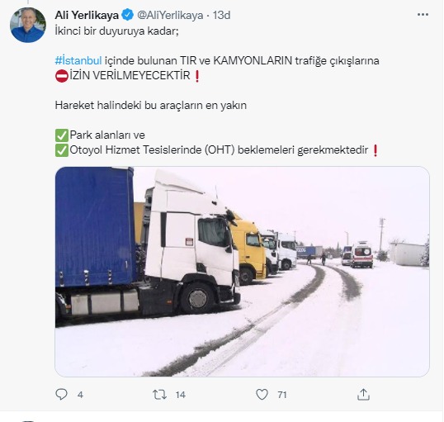
Task: Click the reply speech bubble icon
Action: tap(61, 394)
